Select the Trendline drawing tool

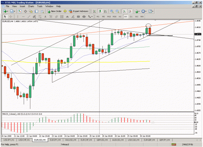point(29,17)
